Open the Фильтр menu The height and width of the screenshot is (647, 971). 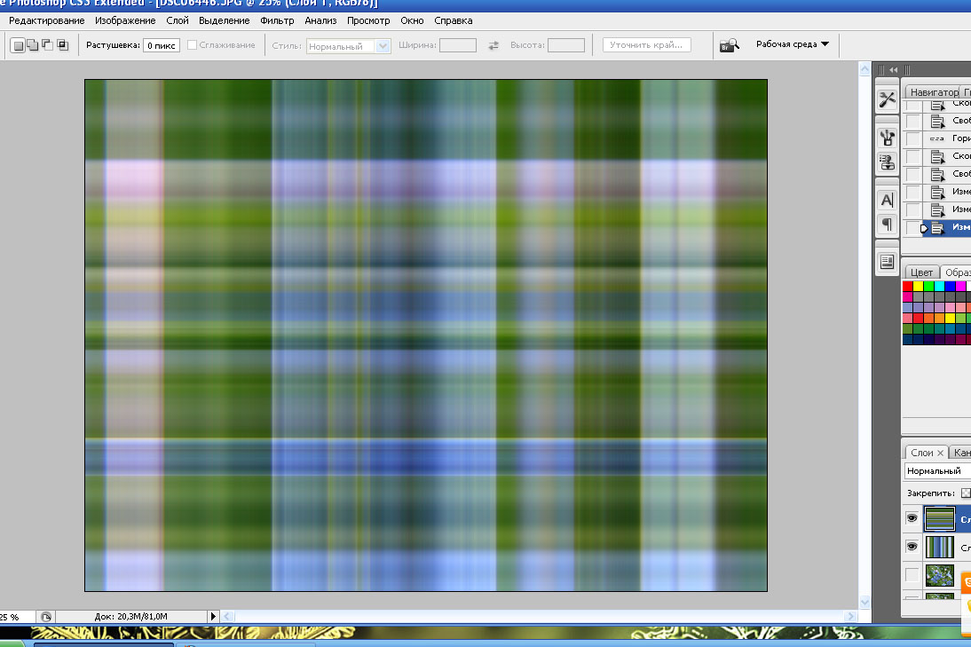[278, 20]
